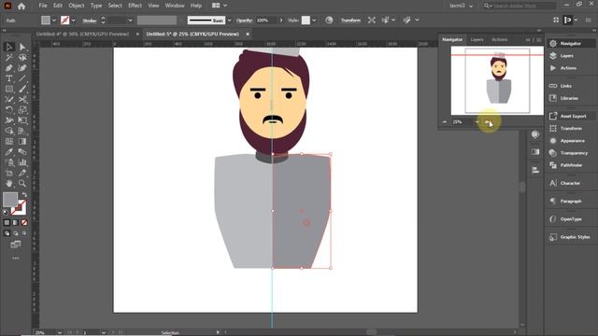Enable Draw Behind mode
This screenshot has width=598, height=336.
click(16, 233)
